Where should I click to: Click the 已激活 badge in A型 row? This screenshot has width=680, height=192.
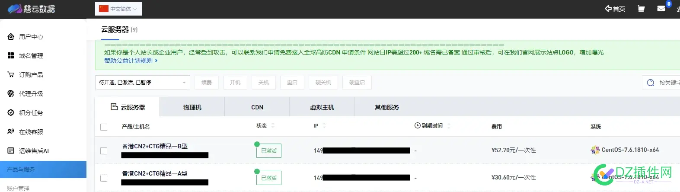(x=269, y=178)
